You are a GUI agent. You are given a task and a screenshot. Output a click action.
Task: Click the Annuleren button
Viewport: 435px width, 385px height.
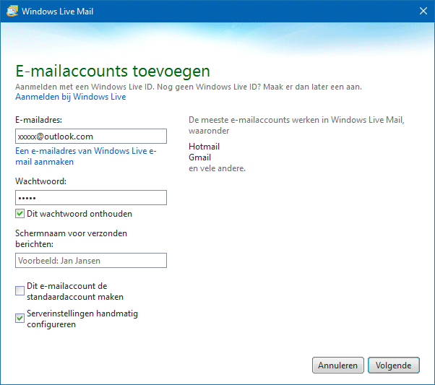pyautogui.click(x=338, y=365)
